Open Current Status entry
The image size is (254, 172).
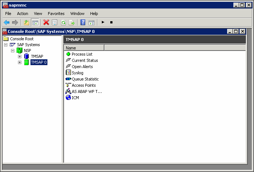85,60
